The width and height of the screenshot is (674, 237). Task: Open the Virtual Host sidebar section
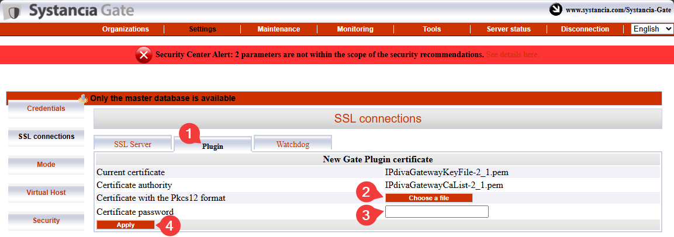pos(46,193)
